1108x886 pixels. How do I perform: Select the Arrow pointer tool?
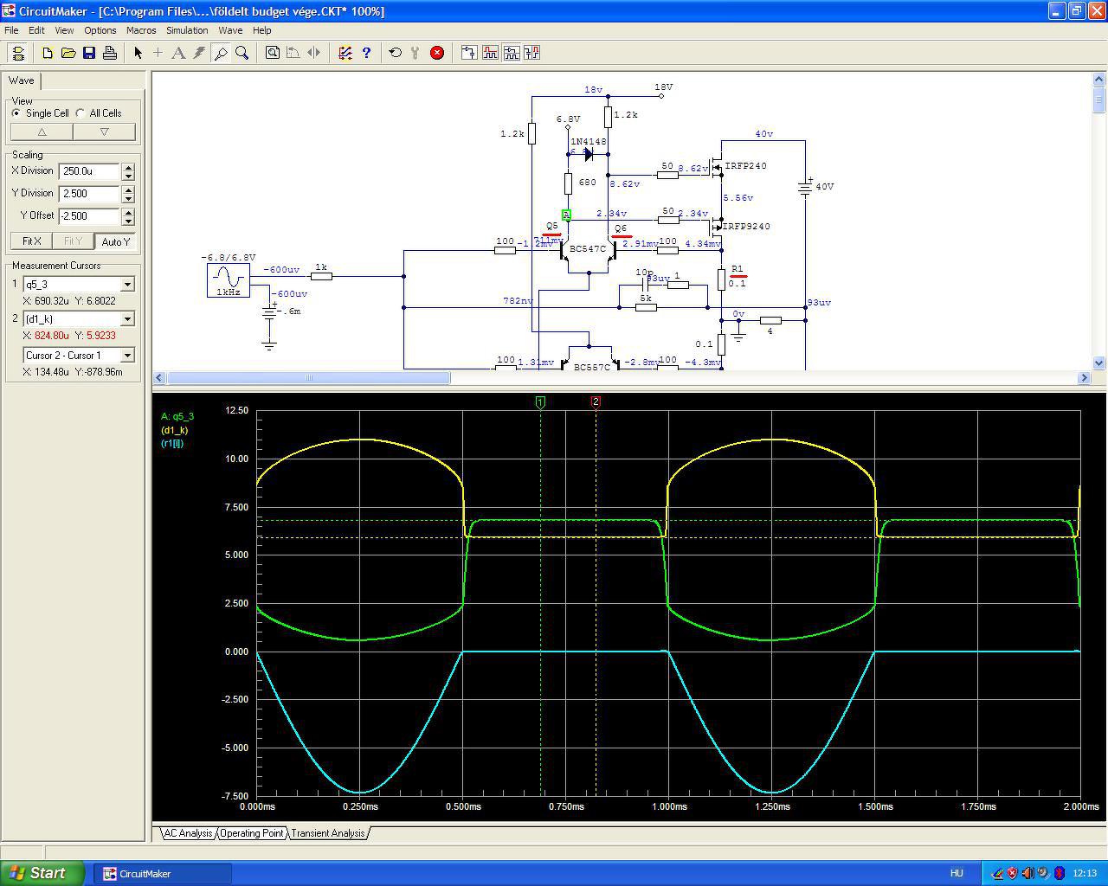[x=138, y=53]
